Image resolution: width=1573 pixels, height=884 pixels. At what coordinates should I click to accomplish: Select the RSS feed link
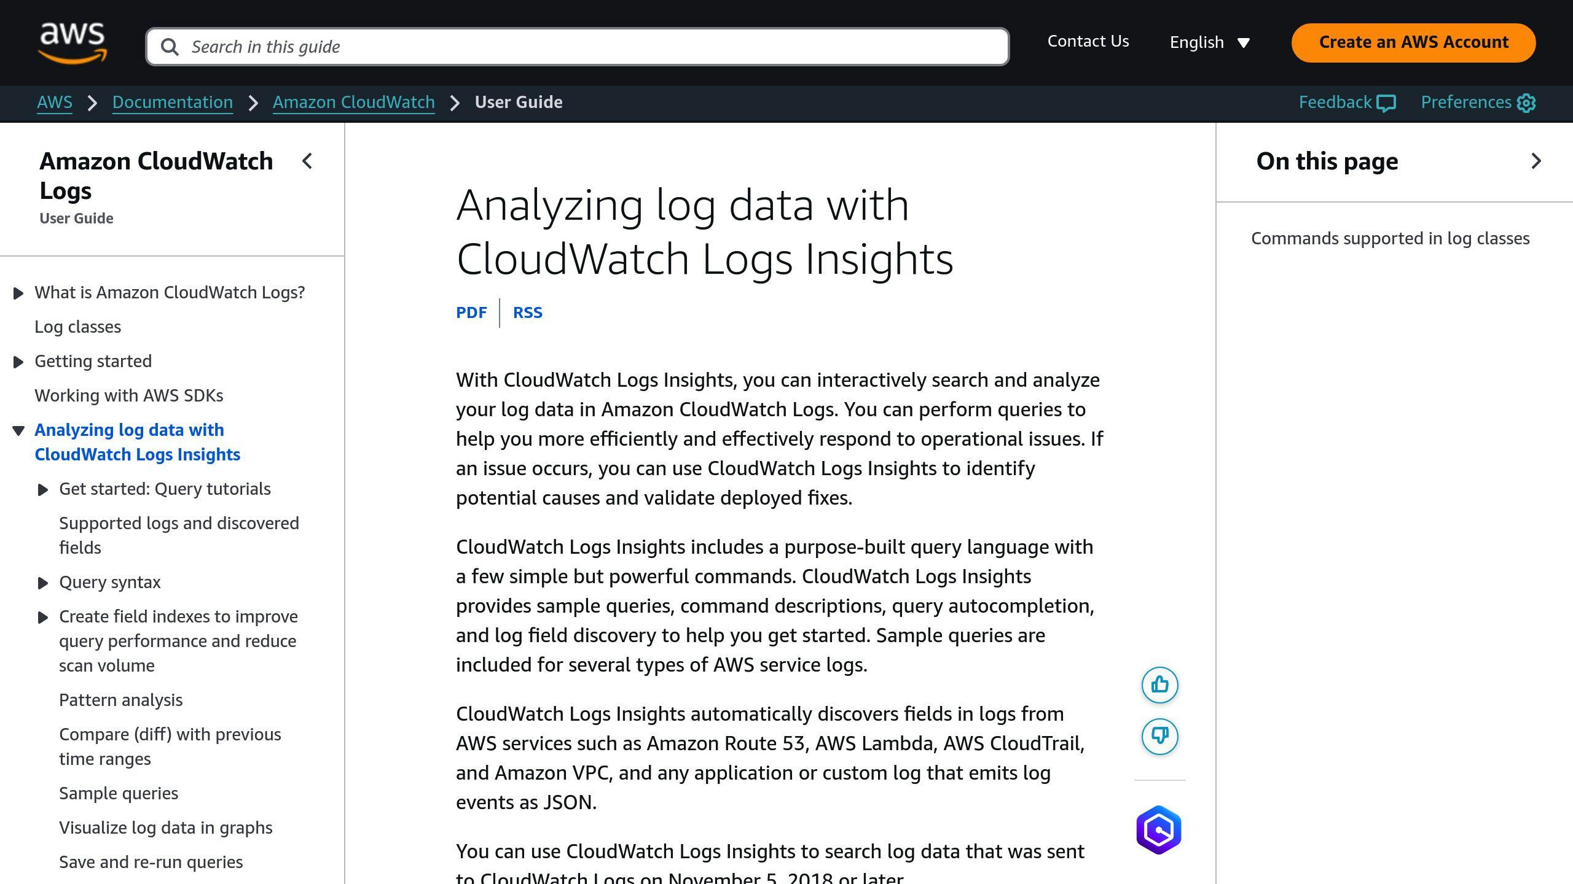click(x=528, y=313)
